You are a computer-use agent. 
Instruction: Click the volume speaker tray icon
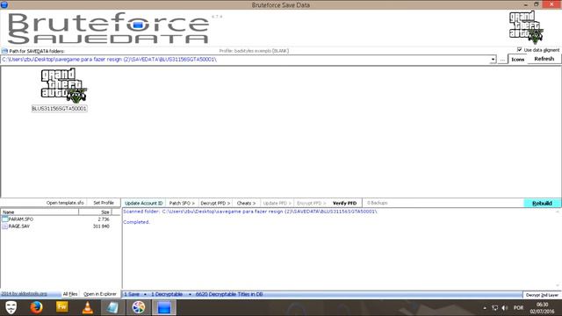505,308
